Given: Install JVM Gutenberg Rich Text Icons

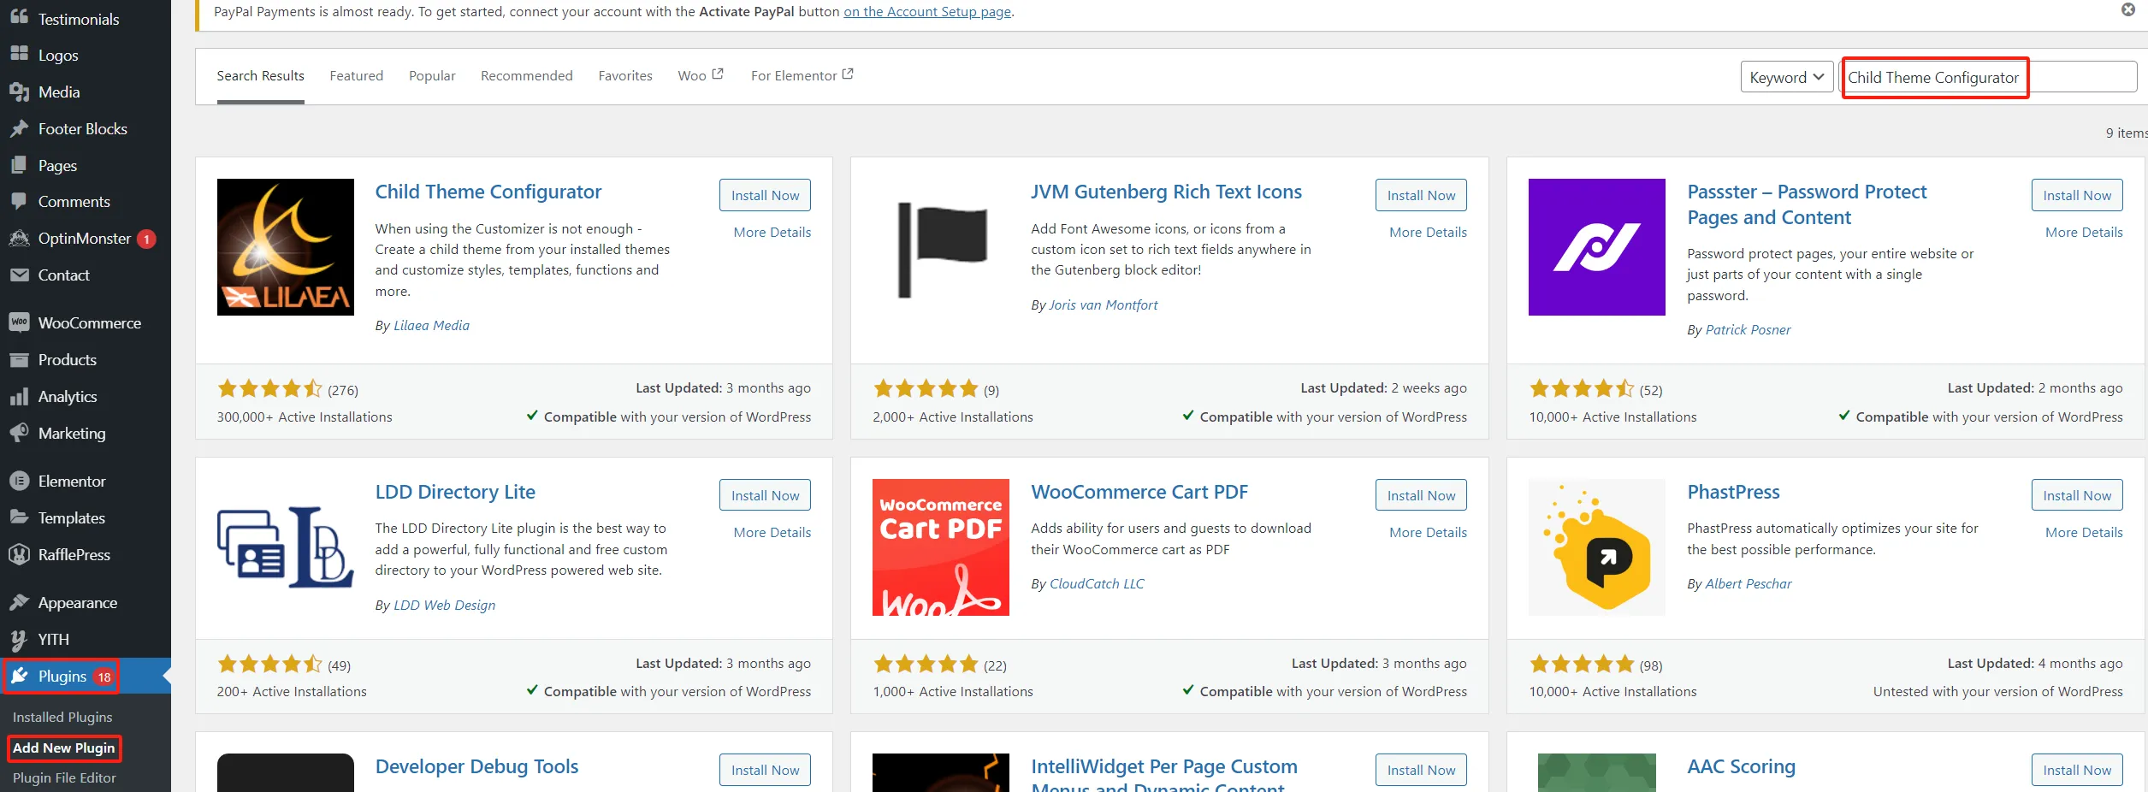Looking at the screenshot, I should click(1421, 195).
